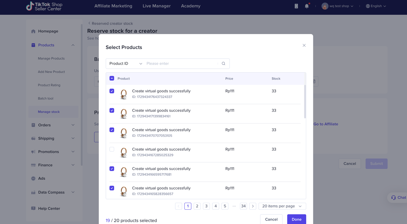Click the Done button in dialog
Viewport: 407px width, 224px height.
coord(296,219)
